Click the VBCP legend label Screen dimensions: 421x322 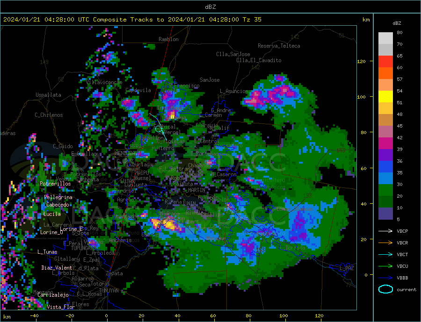click(x=402, y=231)
